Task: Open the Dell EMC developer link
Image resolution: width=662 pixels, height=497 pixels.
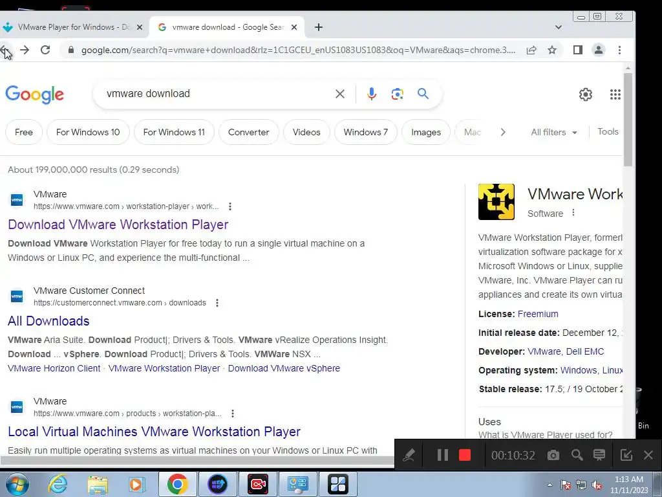Action: point(584,351)
